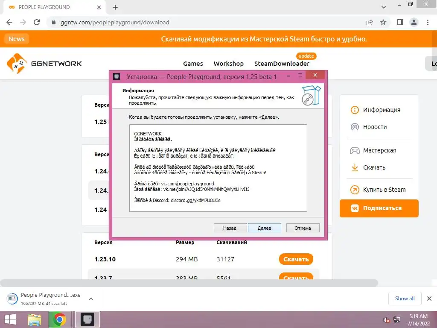Open the browser side panel icon
This screenshot has height=328, width=437.
point(400,22)
